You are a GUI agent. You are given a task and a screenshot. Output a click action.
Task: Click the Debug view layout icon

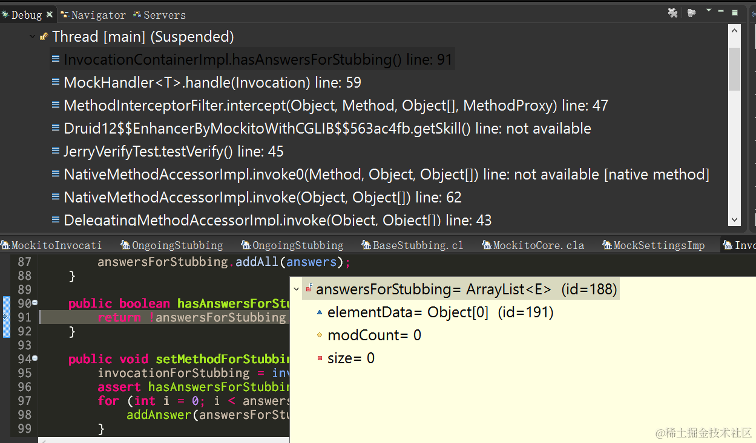[x=691, y=13]
